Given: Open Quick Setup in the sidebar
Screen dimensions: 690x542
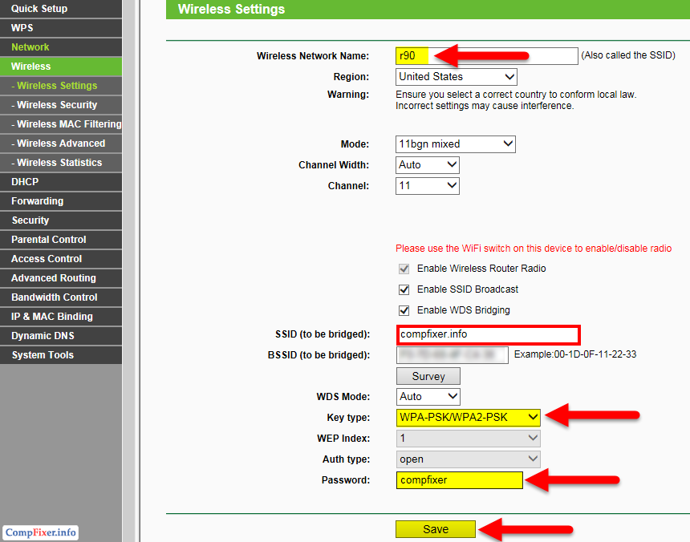Looking at the screenshot, I should (x=39, y=9).
